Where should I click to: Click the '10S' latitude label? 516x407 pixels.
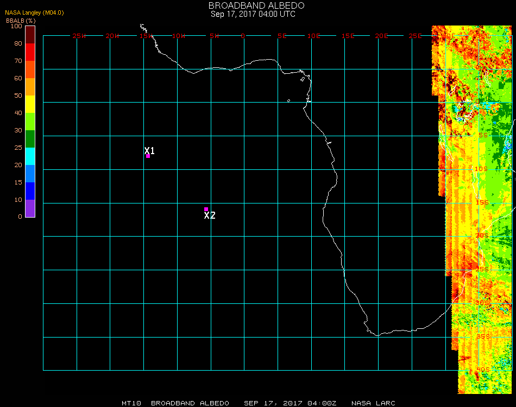pos(481,169)
